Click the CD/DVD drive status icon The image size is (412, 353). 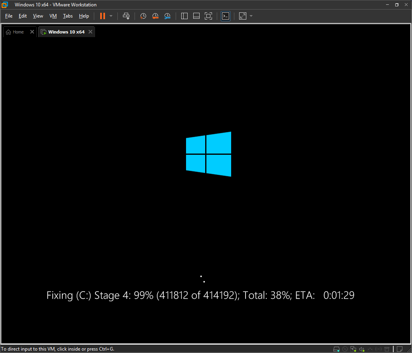[x=345, y=349]
